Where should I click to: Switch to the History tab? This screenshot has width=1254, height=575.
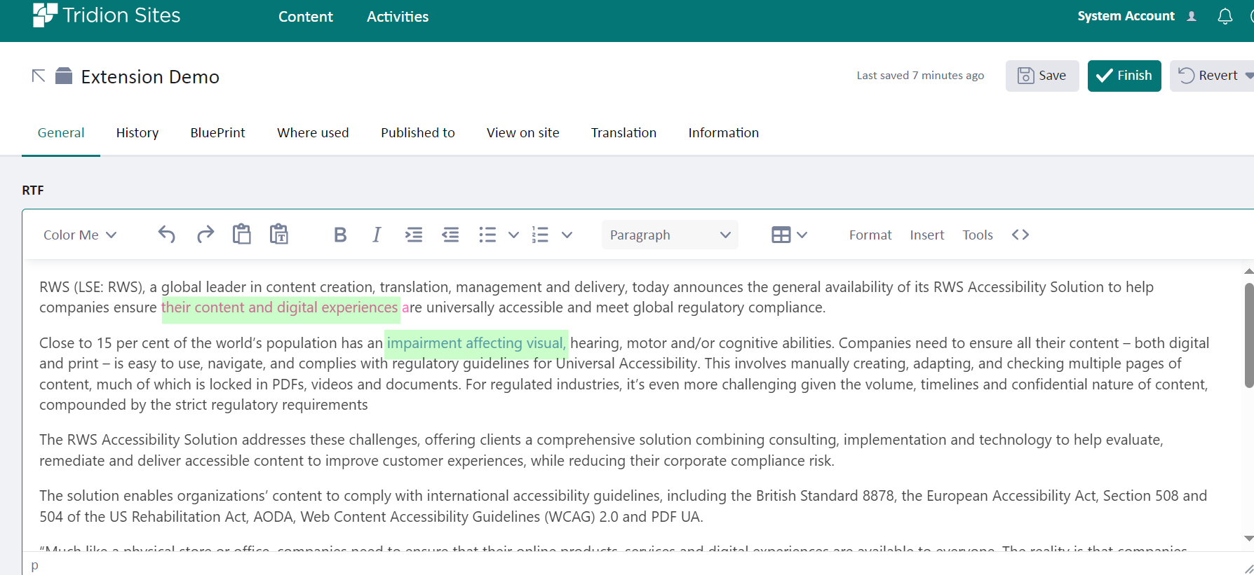click(x=137, y=133)
